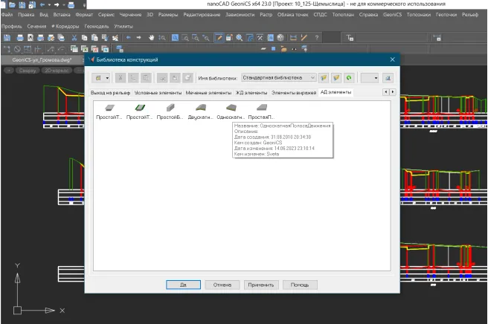The image size is (488, 324).
Task: Select the 'Односкатн...' construction element thumbnail
Action: (x=231, y=108)
